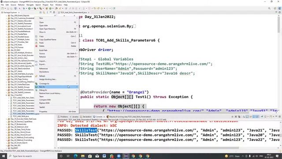This screenshot has width=282, height=159.
Task: Open Mail app from the taskbar
Action: click(x=97, y=156)
